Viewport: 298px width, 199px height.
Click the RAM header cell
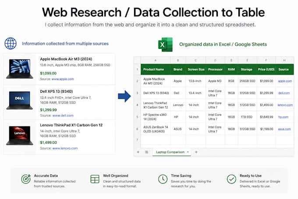[x=231, y=69]
